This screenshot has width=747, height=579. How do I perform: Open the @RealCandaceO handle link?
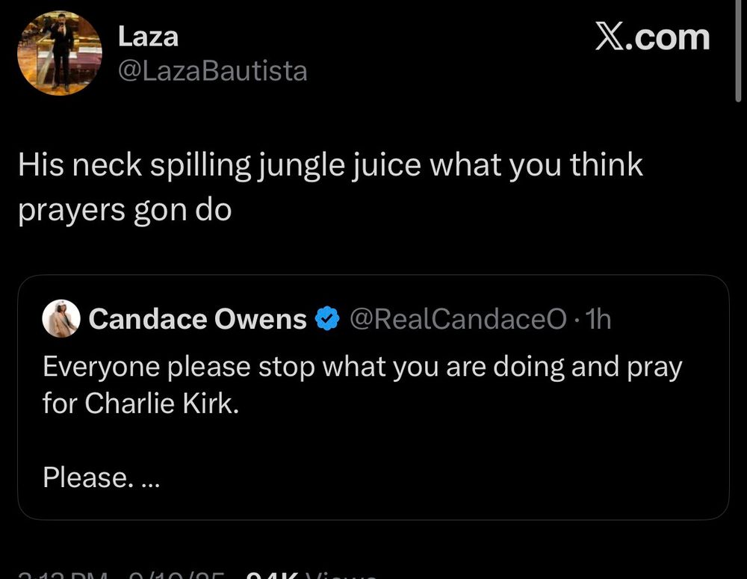click(x=459, y=320)
